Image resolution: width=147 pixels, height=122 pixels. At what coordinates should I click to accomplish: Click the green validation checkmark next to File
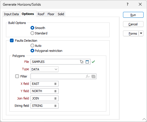tap(93, 62)
